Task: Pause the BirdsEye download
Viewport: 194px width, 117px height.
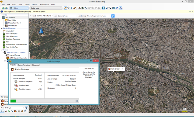Action: [x=77, y=101]
